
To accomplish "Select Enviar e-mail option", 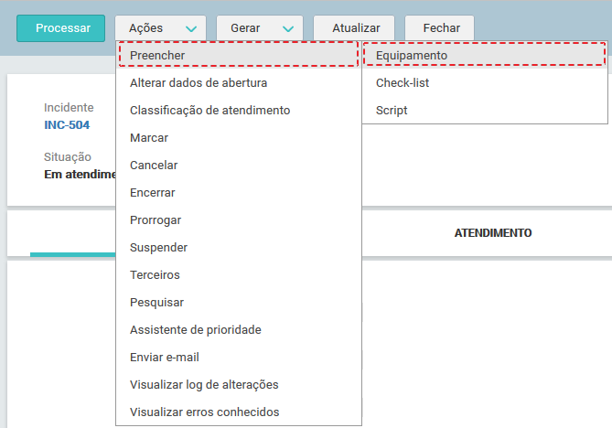I will click(x=239, y=357).
